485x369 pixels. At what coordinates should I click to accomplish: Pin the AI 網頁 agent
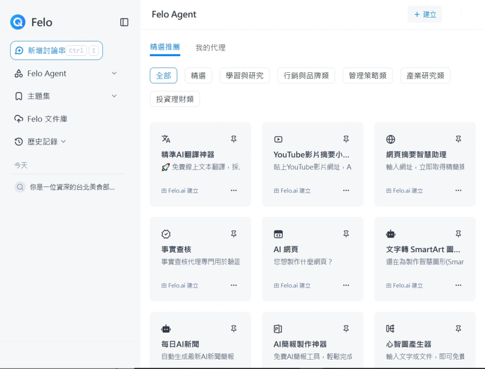point(346,234)
